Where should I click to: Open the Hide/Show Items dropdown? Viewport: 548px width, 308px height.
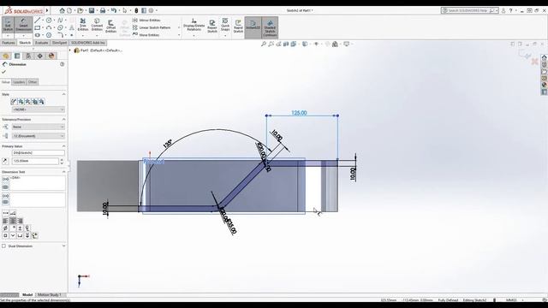pos(317,44)
